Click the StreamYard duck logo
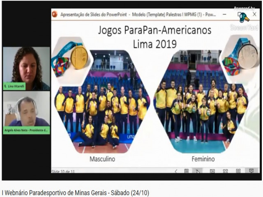The height and width of the screenshot is (197, 263). coord(244,17)
